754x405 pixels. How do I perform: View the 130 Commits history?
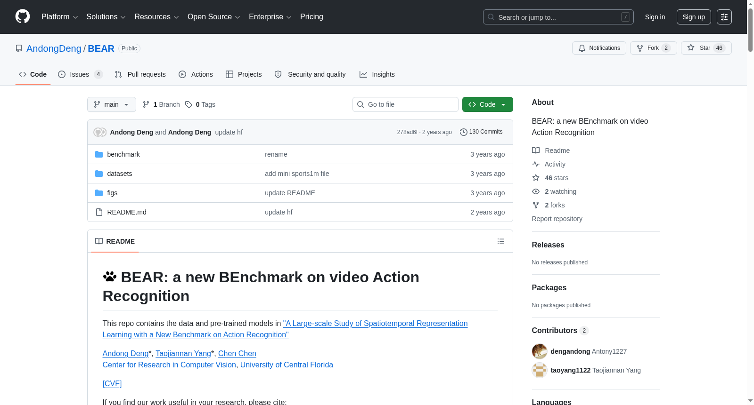(481, 132)
